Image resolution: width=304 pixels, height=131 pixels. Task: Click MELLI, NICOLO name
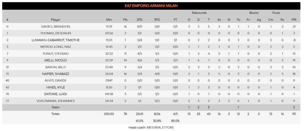[55, 60]
